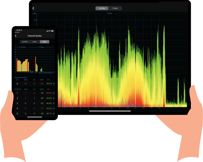The height and width of the screenshot is (162, 203).
Task: Tap the Wi-Fi status icon on phone
Action: tap(50, 30)
